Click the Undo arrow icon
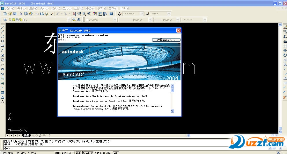This screenshot has width=287, height=154. pyautogui.click(x=58, y=14)
